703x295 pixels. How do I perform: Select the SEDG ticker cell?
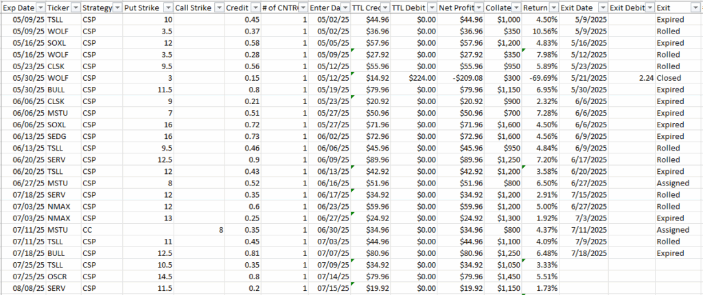[63, 136]
